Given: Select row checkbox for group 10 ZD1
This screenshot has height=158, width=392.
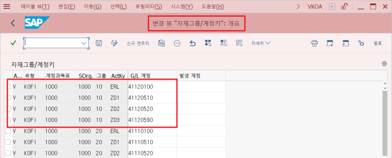Looking at the screenshot, I should pyautogui.click(x=9, y=98).
